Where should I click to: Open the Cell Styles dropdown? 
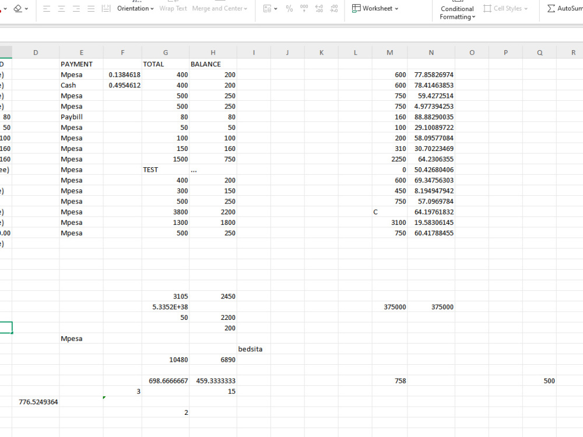(x=505, y=8)
